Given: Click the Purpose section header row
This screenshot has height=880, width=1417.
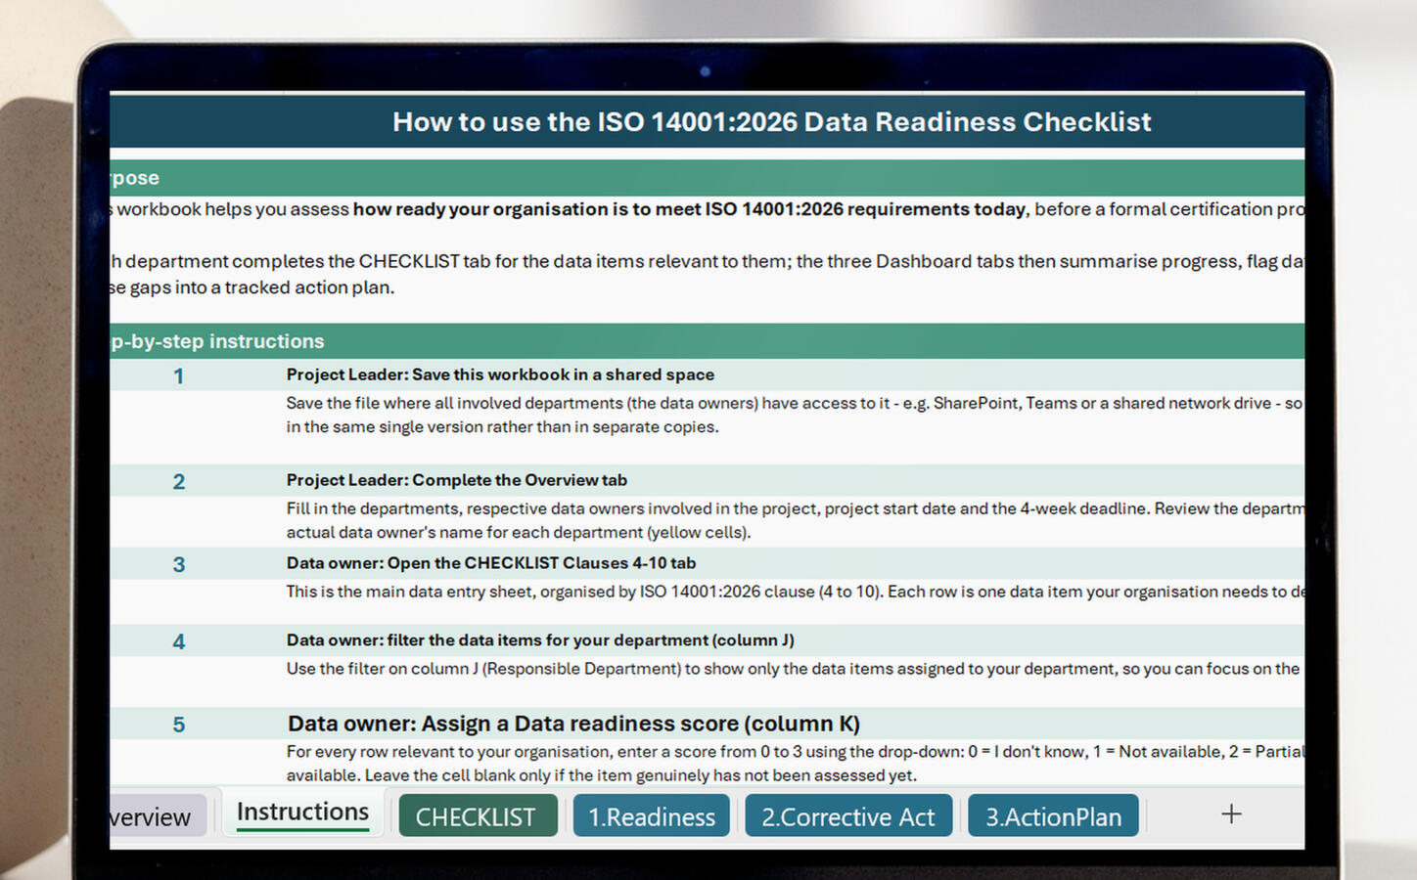Looking at the screenshot, I should 707,178.
